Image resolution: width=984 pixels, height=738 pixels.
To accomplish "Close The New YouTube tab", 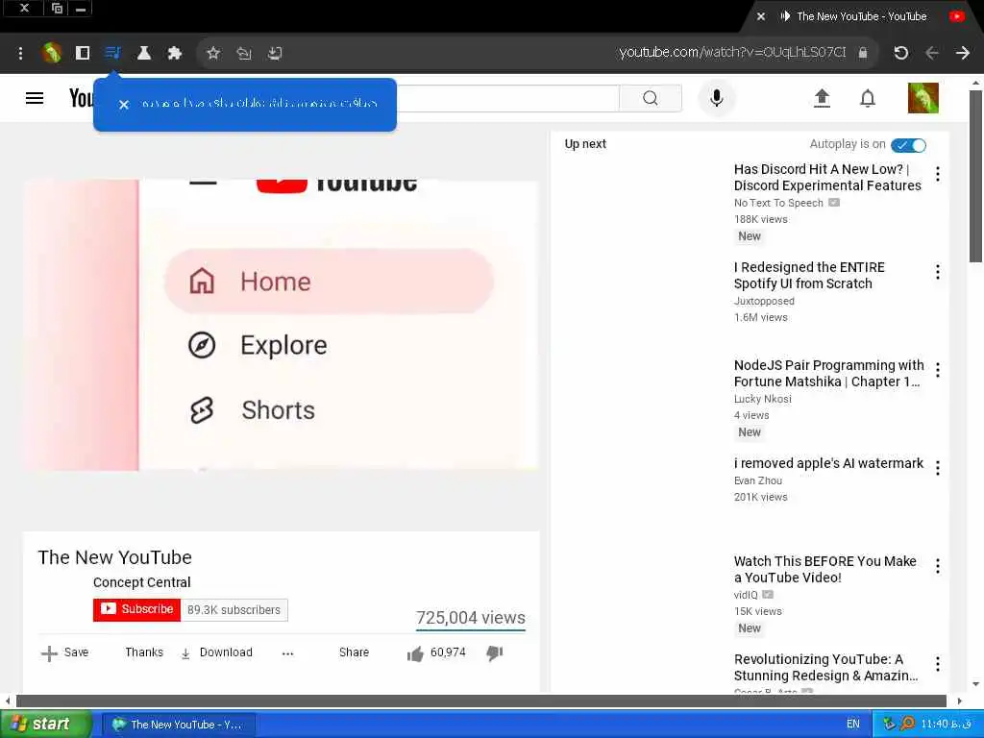I will pyautogui.click(x=761, y=16).
